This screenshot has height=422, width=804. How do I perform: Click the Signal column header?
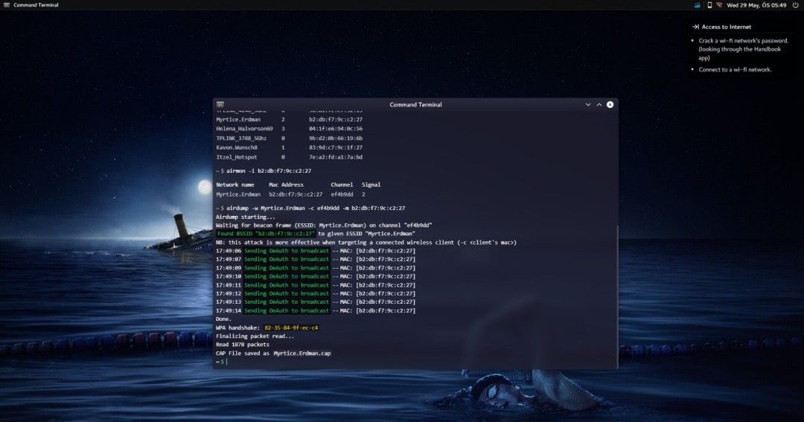click(x=371, y=185)
